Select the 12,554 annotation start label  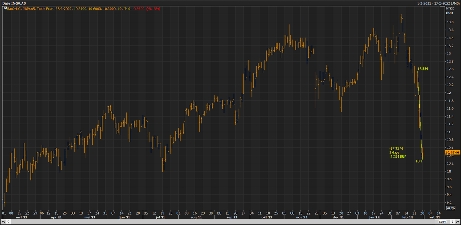[x=423, y=68]
